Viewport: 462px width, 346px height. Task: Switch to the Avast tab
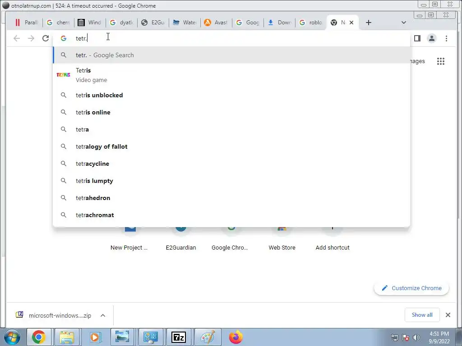(216, 23)
